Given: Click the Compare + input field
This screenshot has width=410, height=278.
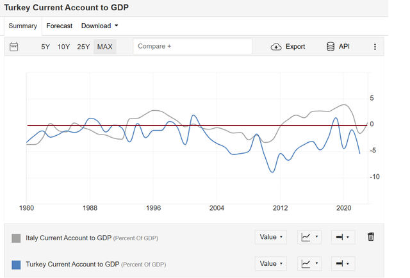Looking at the screenshot, I should pyautogui.click(x=193, y=47).
